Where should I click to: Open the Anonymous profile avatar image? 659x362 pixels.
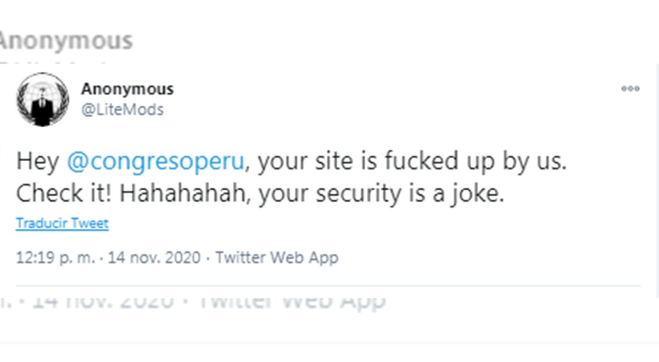point(43,99)
